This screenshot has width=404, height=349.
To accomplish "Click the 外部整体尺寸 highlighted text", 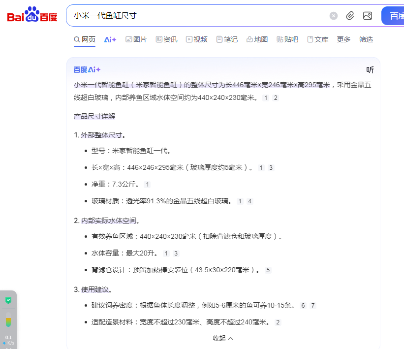I will coord(101,135).
